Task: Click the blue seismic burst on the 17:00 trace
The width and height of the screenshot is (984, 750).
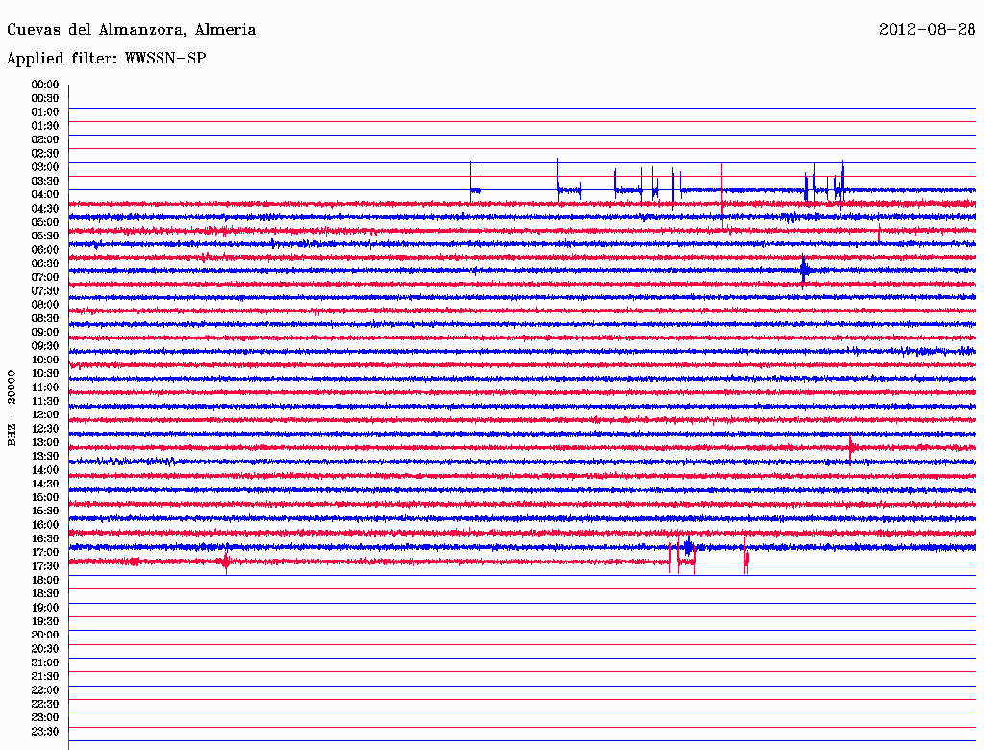Action: 688,546
